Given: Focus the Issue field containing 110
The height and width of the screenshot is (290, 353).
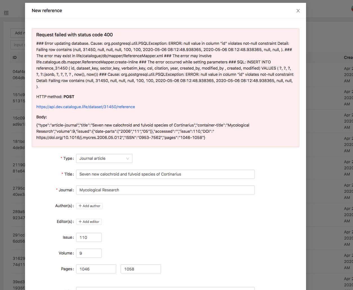Looking at the screenshot, I should tap(89, 237).
